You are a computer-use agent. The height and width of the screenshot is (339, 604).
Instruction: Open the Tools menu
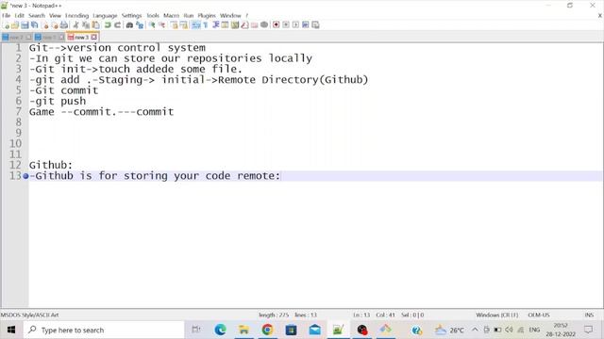click(153, 15)
